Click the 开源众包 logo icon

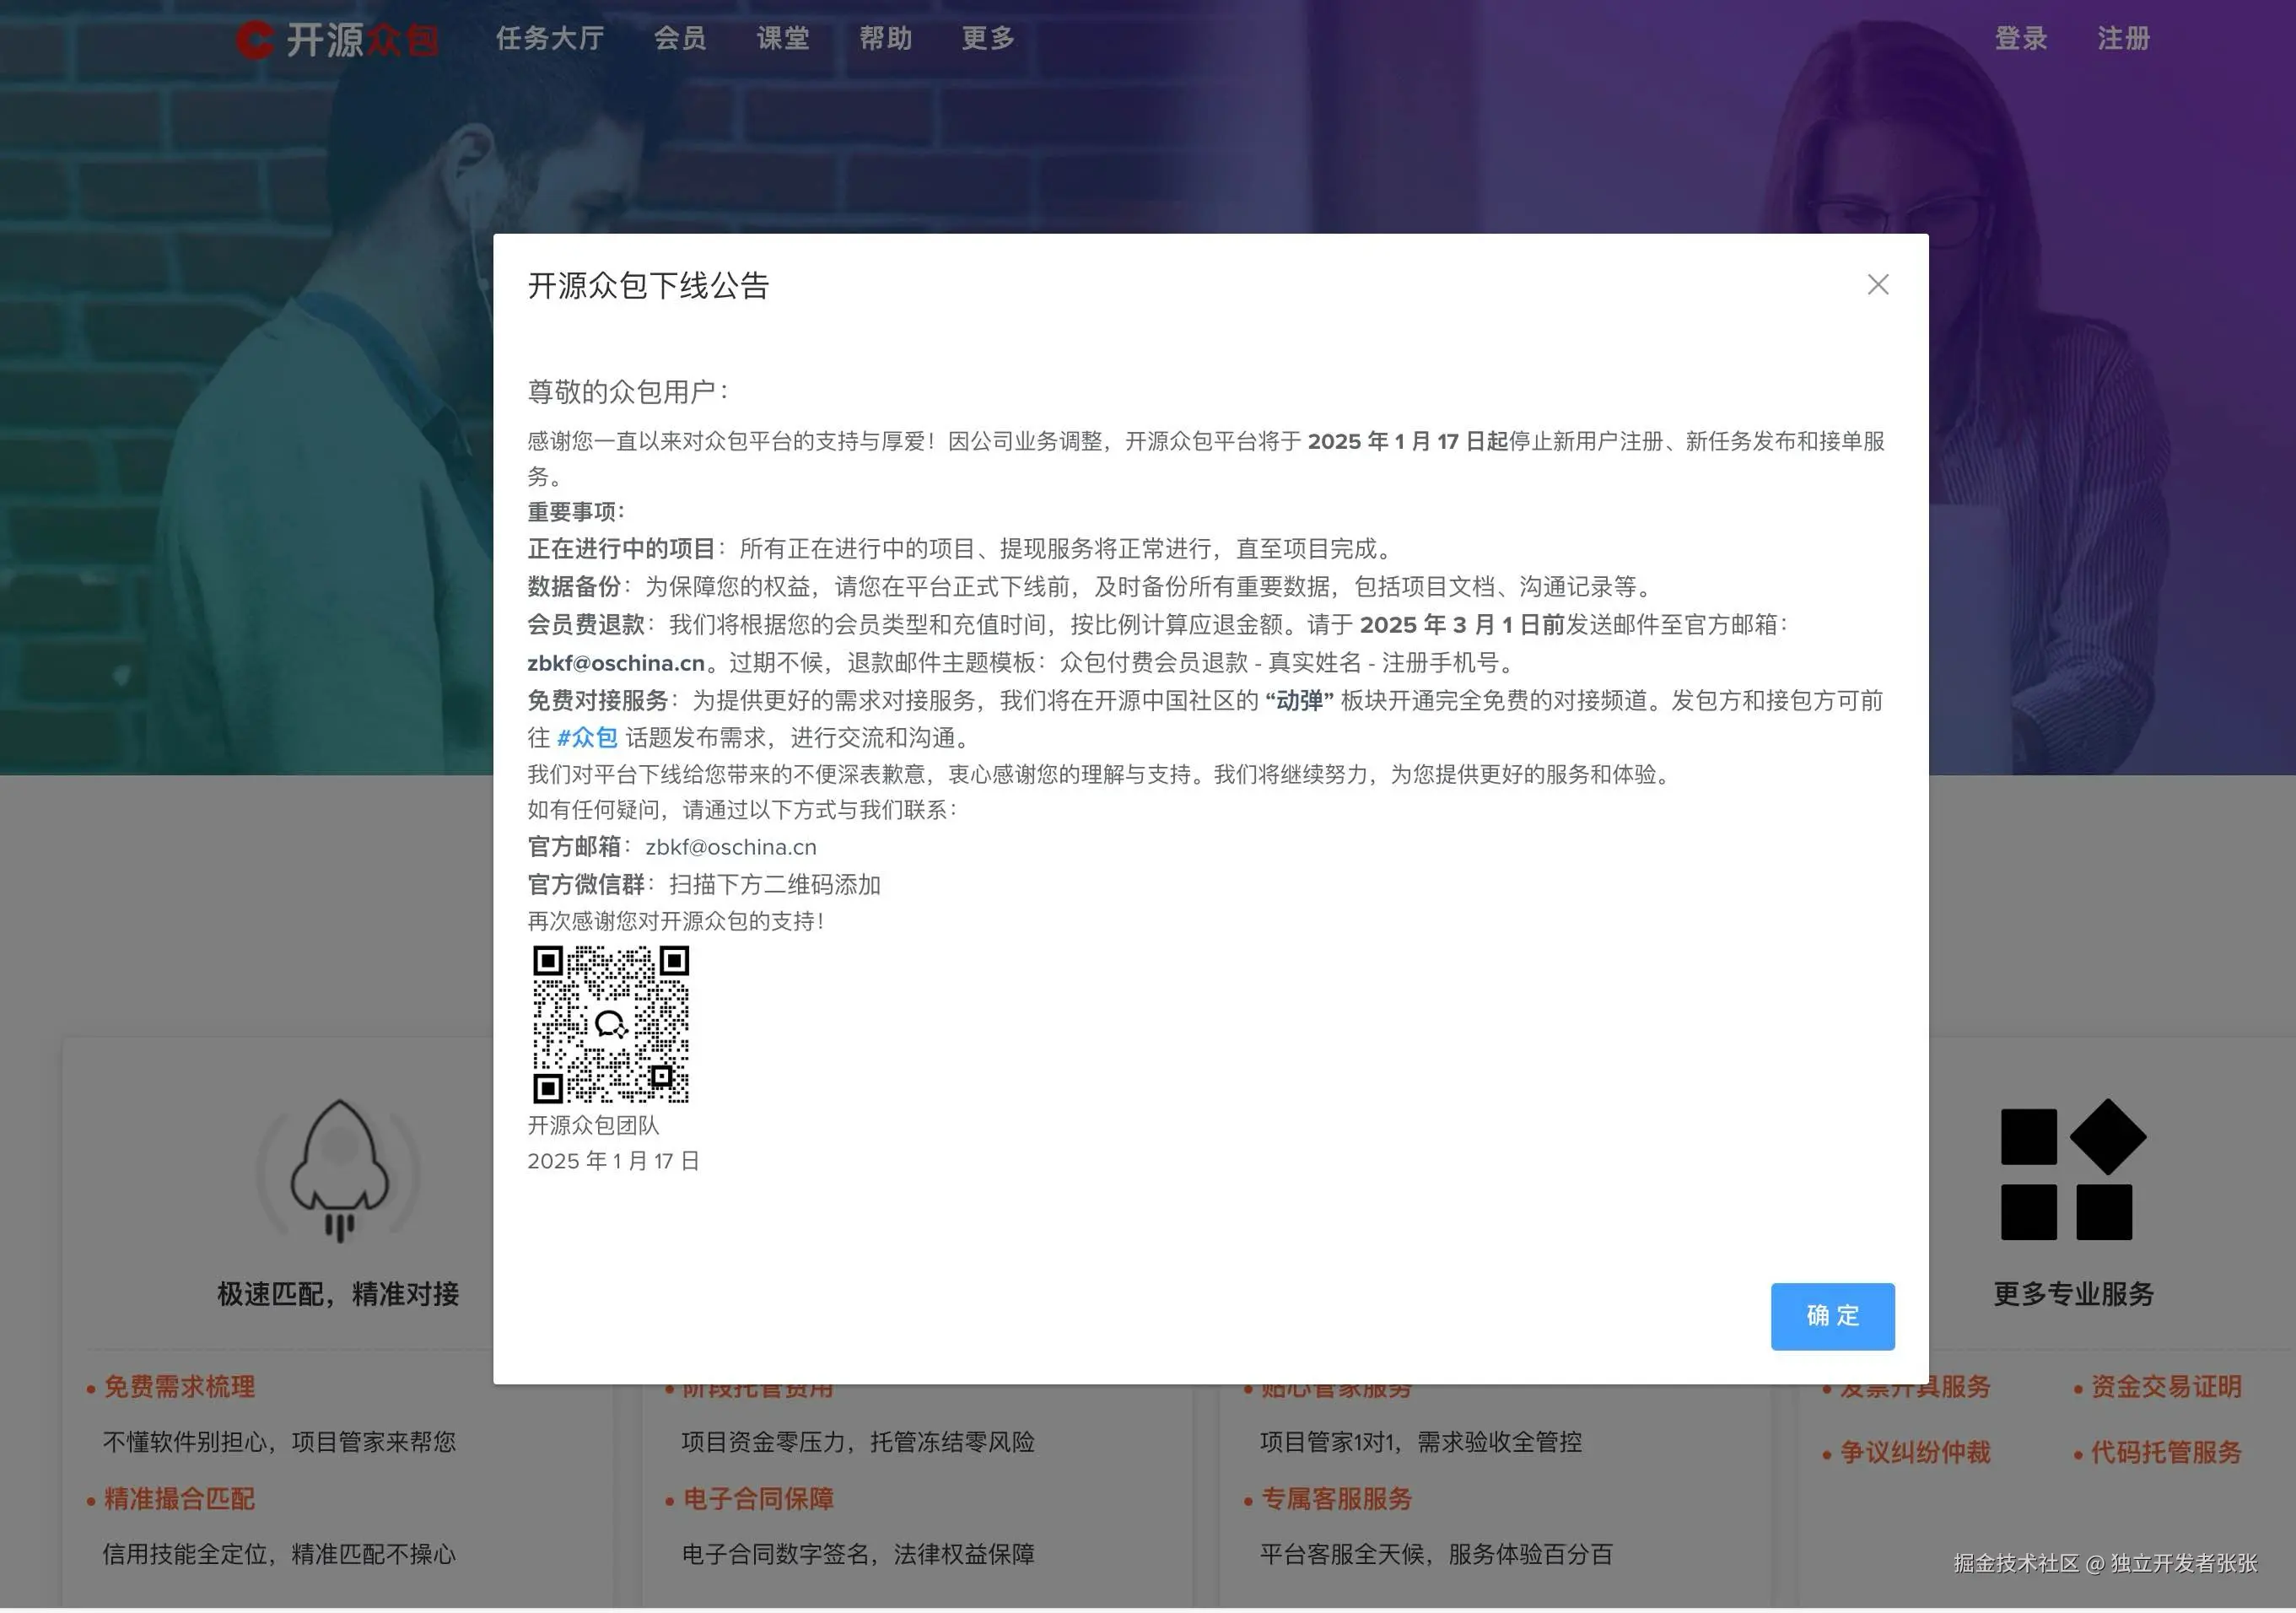pyautogui.click(x=256, y=38)
